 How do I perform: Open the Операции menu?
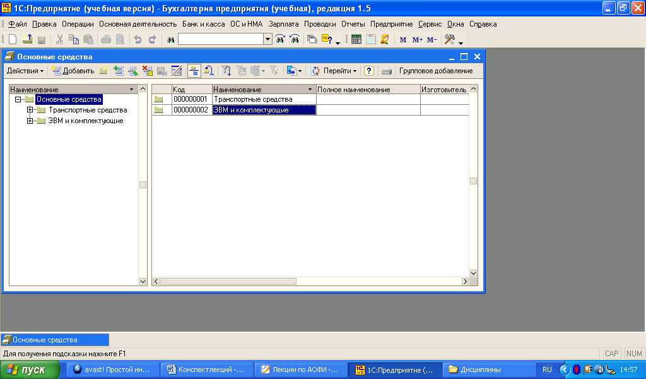[78, 24]
